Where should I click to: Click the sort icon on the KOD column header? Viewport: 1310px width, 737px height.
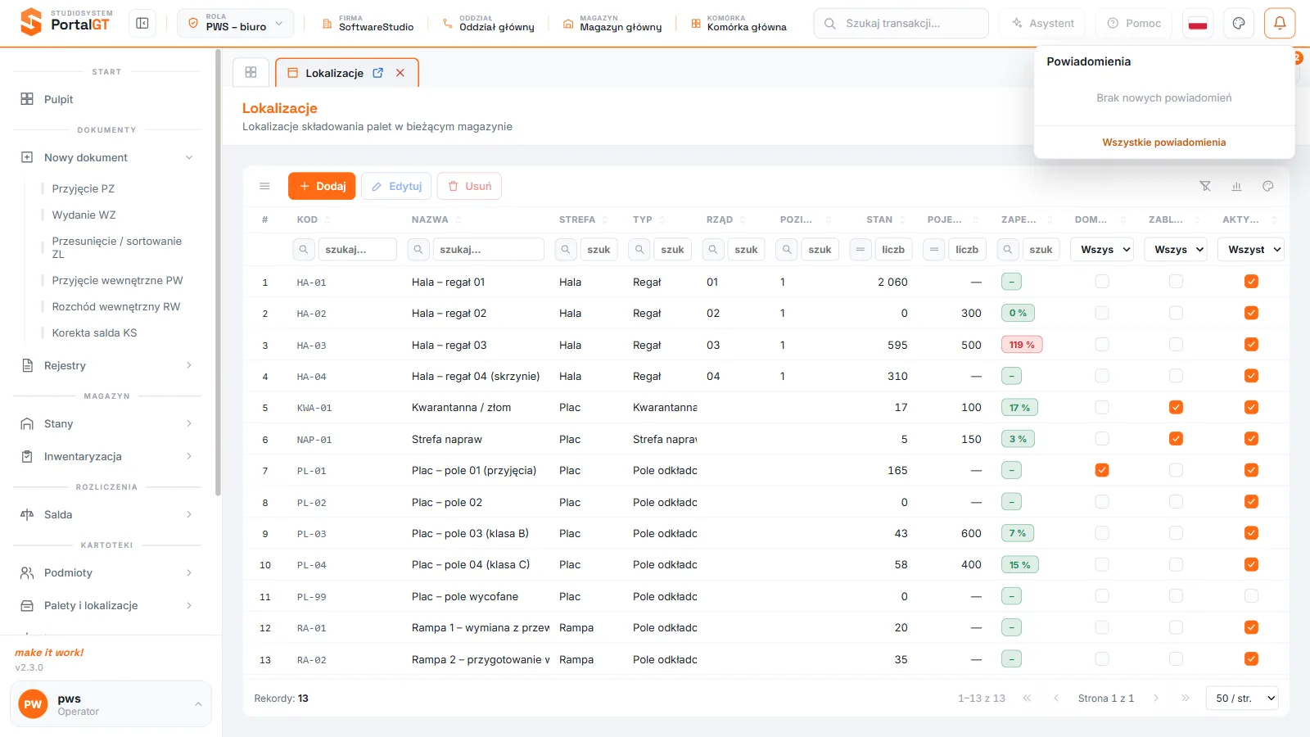[x=327, y=219]
